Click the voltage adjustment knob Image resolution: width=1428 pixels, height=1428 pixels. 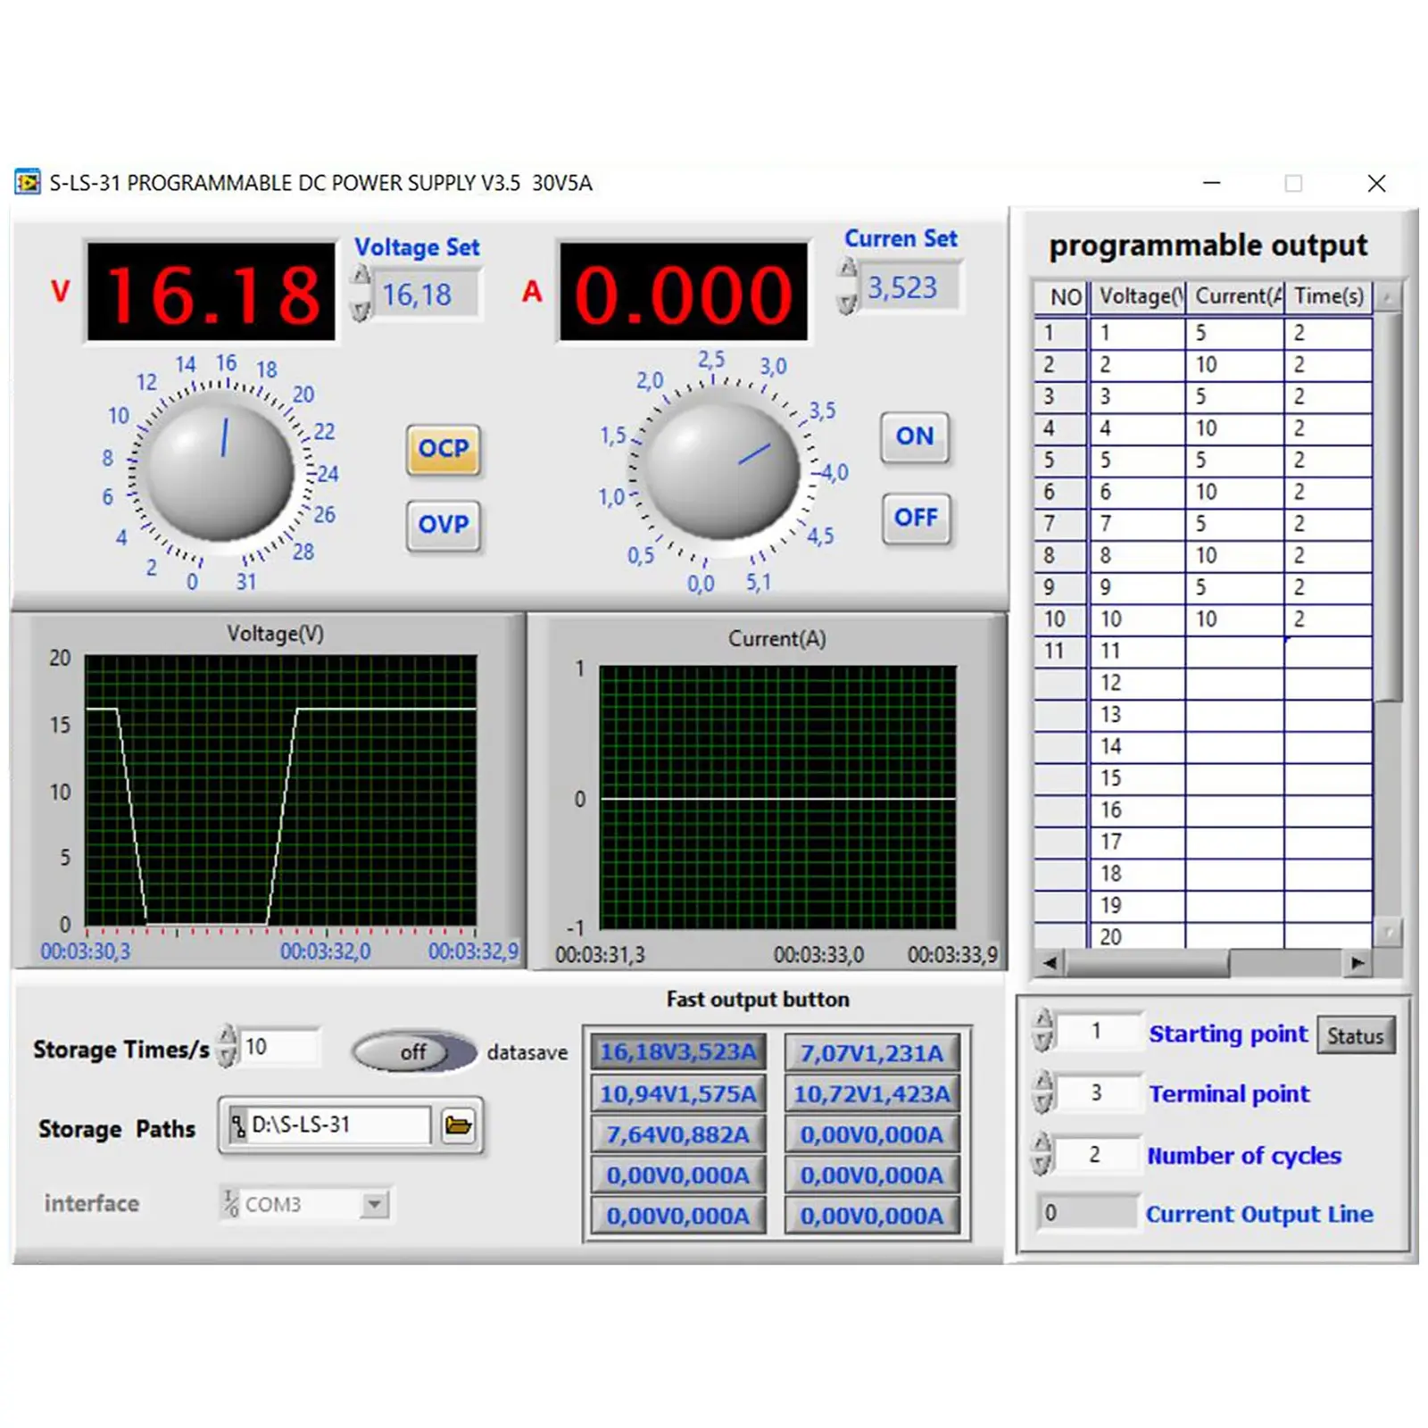click(220, 470)
